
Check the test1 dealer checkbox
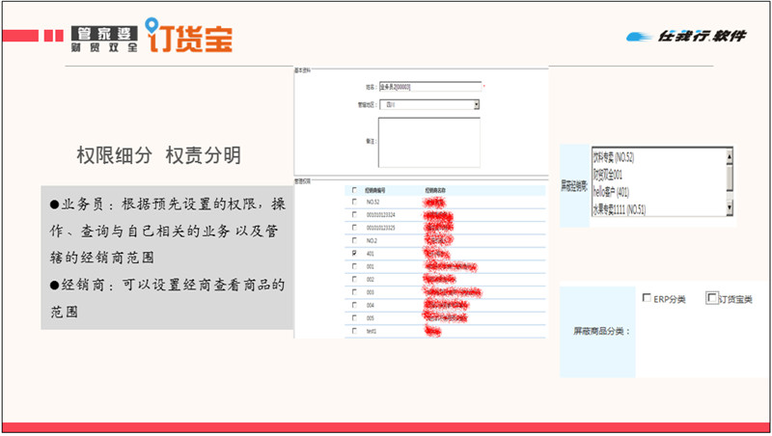pyautogui.click(x=354, y=330)
